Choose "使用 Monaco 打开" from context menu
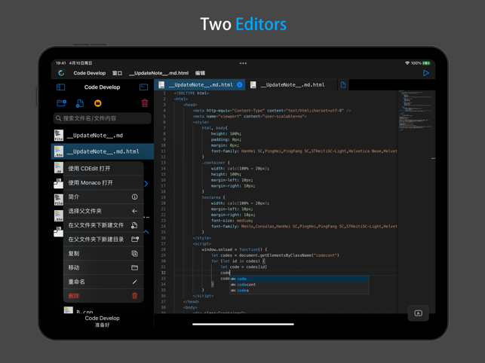 (103, 182)
